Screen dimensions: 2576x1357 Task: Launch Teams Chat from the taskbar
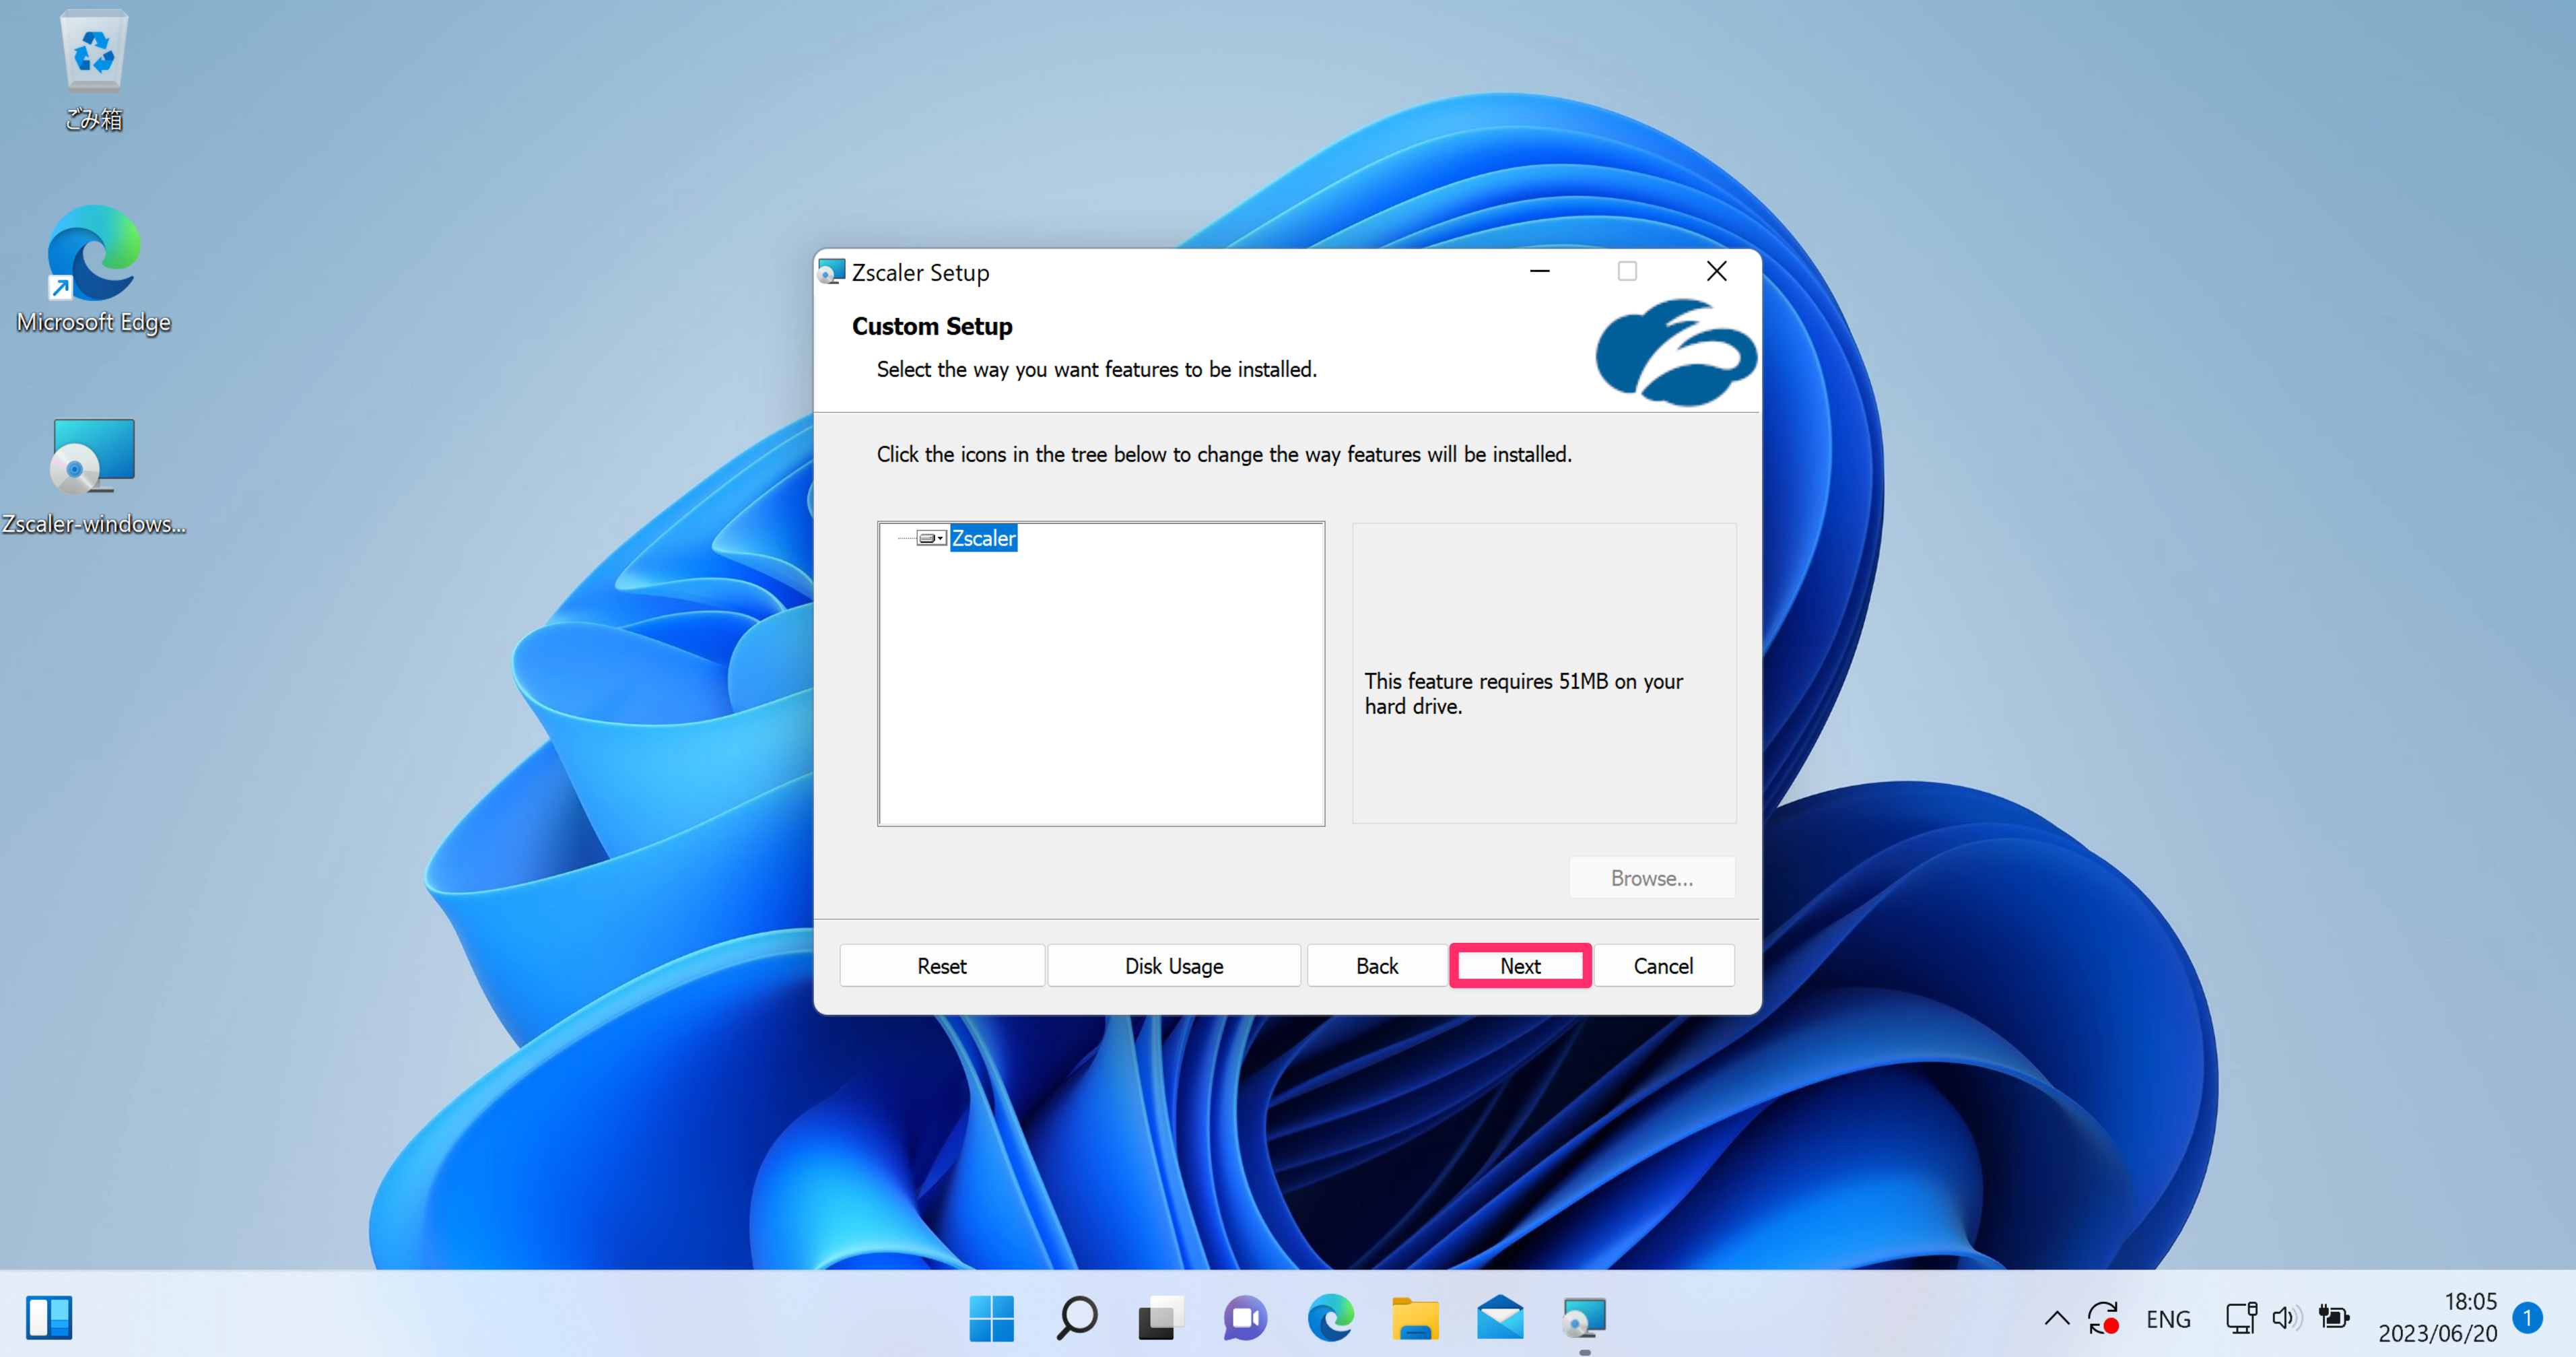point(1245,1318)
